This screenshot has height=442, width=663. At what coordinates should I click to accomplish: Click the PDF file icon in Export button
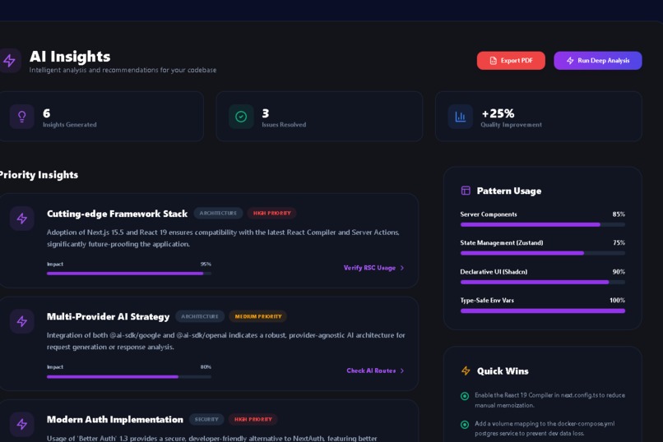coord(493,61)
